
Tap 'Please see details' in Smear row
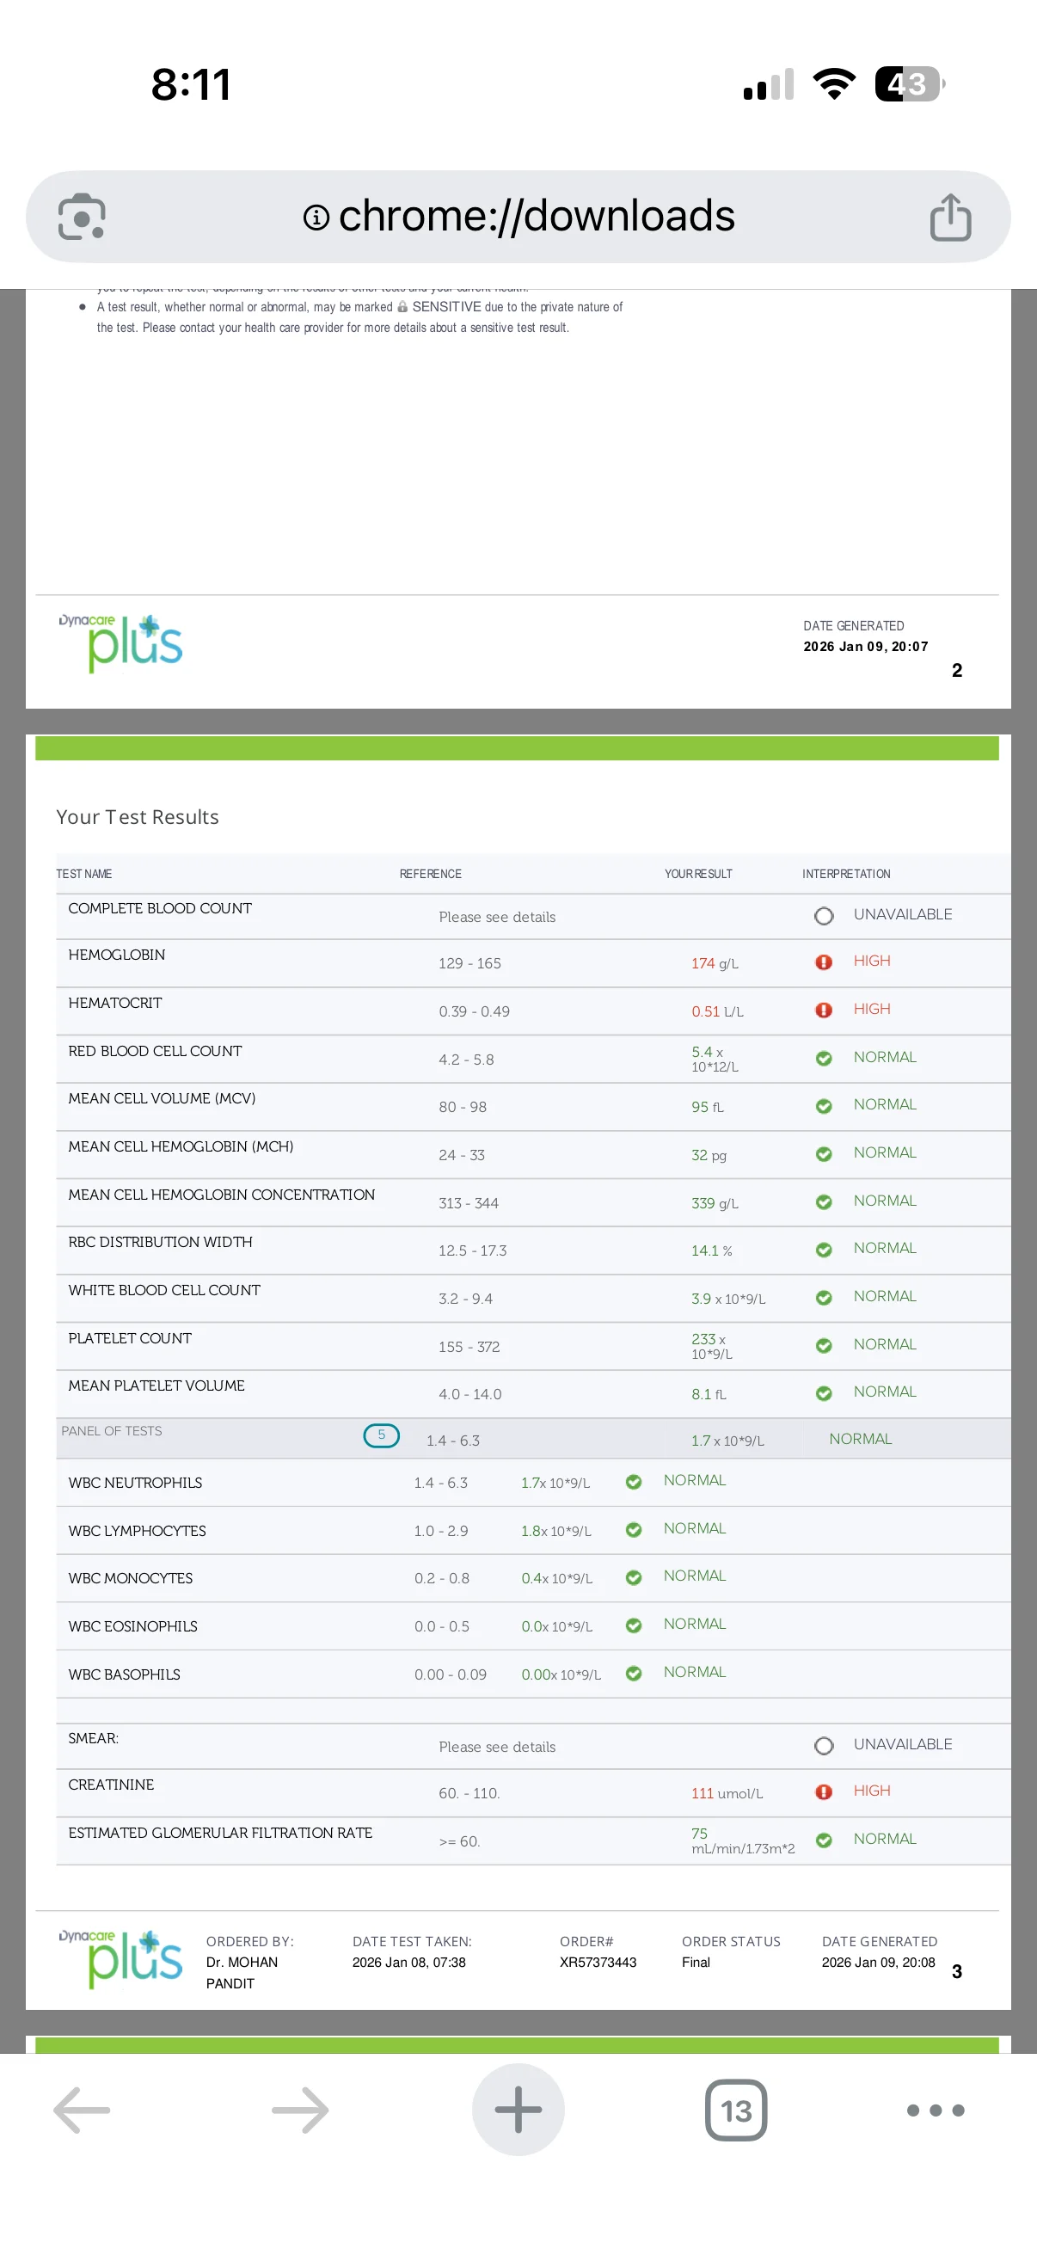tap(497, 1747)
